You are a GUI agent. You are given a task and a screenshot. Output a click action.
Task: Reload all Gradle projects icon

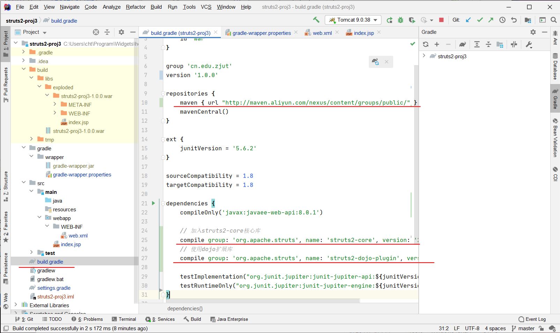coord(426,44)
